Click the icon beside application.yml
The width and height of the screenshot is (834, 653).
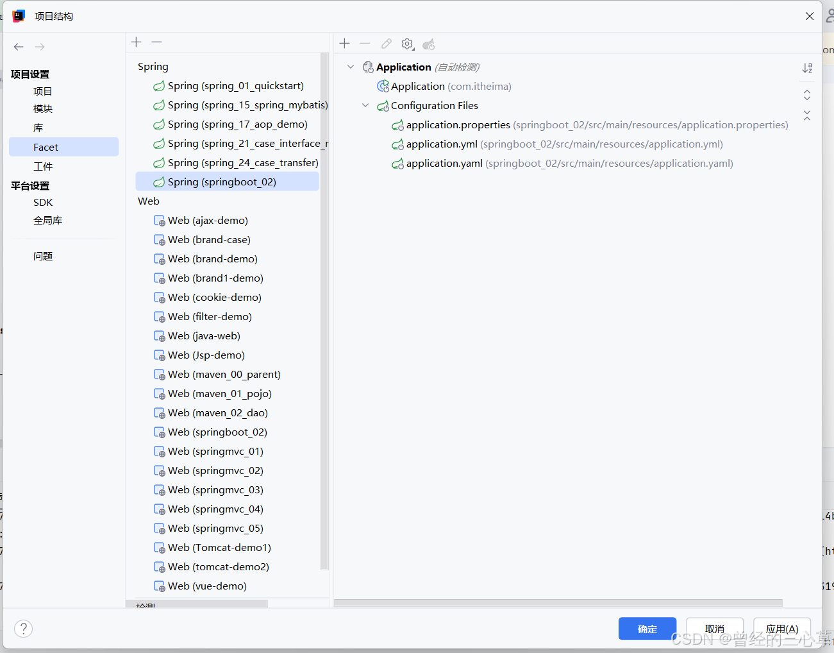click(397, 144)
